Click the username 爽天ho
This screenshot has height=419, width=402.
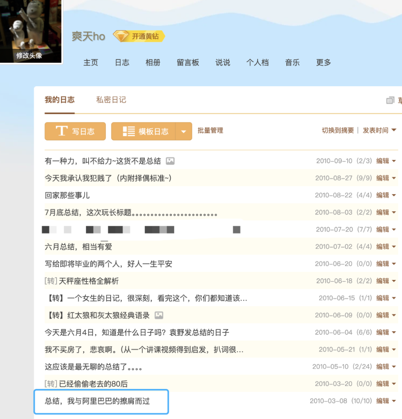tap(89, 36)
